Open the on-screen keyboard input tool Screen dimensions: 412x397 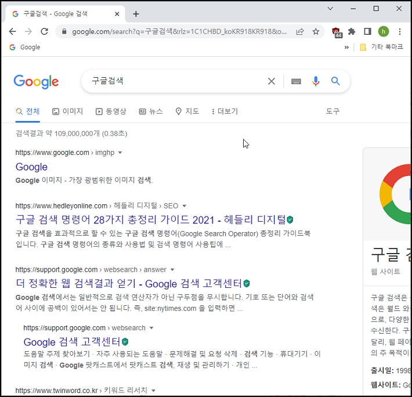(296, 81)
